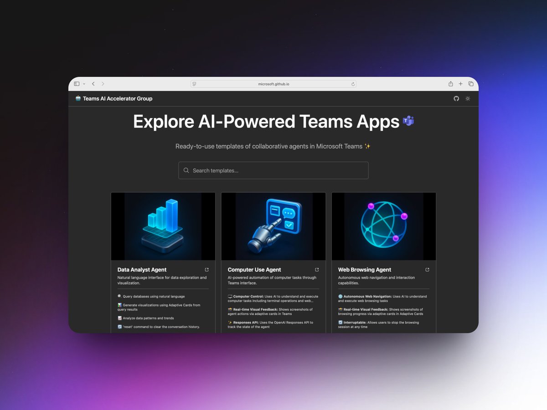Open the Safari share icon
Screen dimensions: 547x410
tap(451, 84)
